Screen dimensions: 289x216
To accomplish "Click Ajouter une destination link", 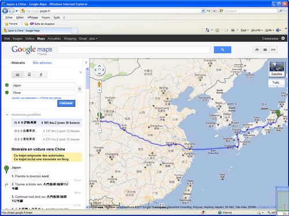I will (24, 98).
